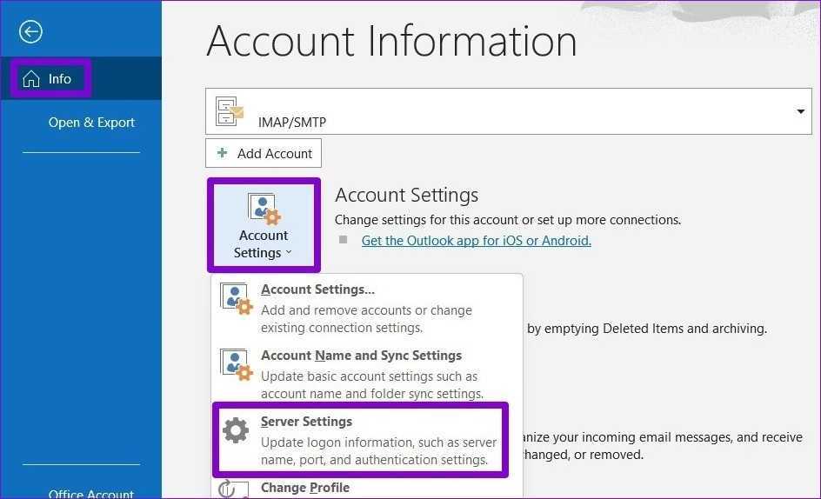This screenshot has height=499, width=821.
Task: Click the mail account icon in the account selector
Action: point(230,111)
